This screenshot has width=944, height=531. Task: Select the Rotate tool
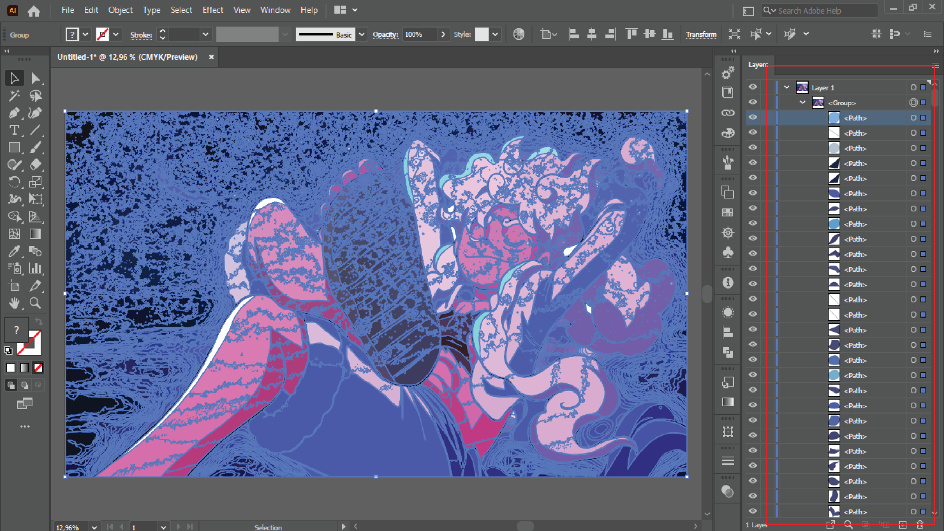[14, 182]
